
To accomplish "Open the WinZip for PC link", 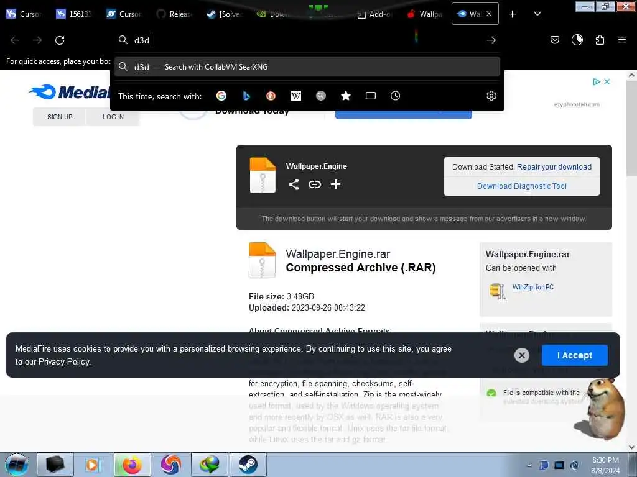I will click(x=532, y=287).
